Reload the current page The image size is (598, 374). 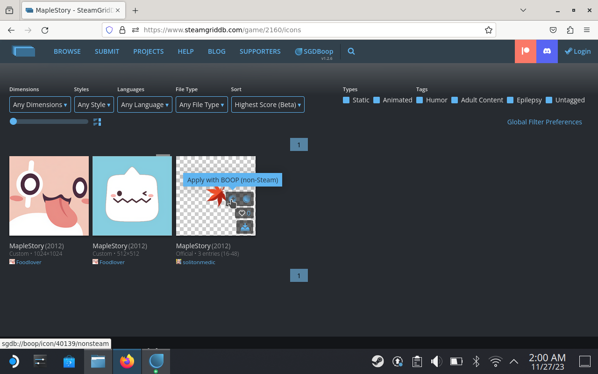pos(45,30)
